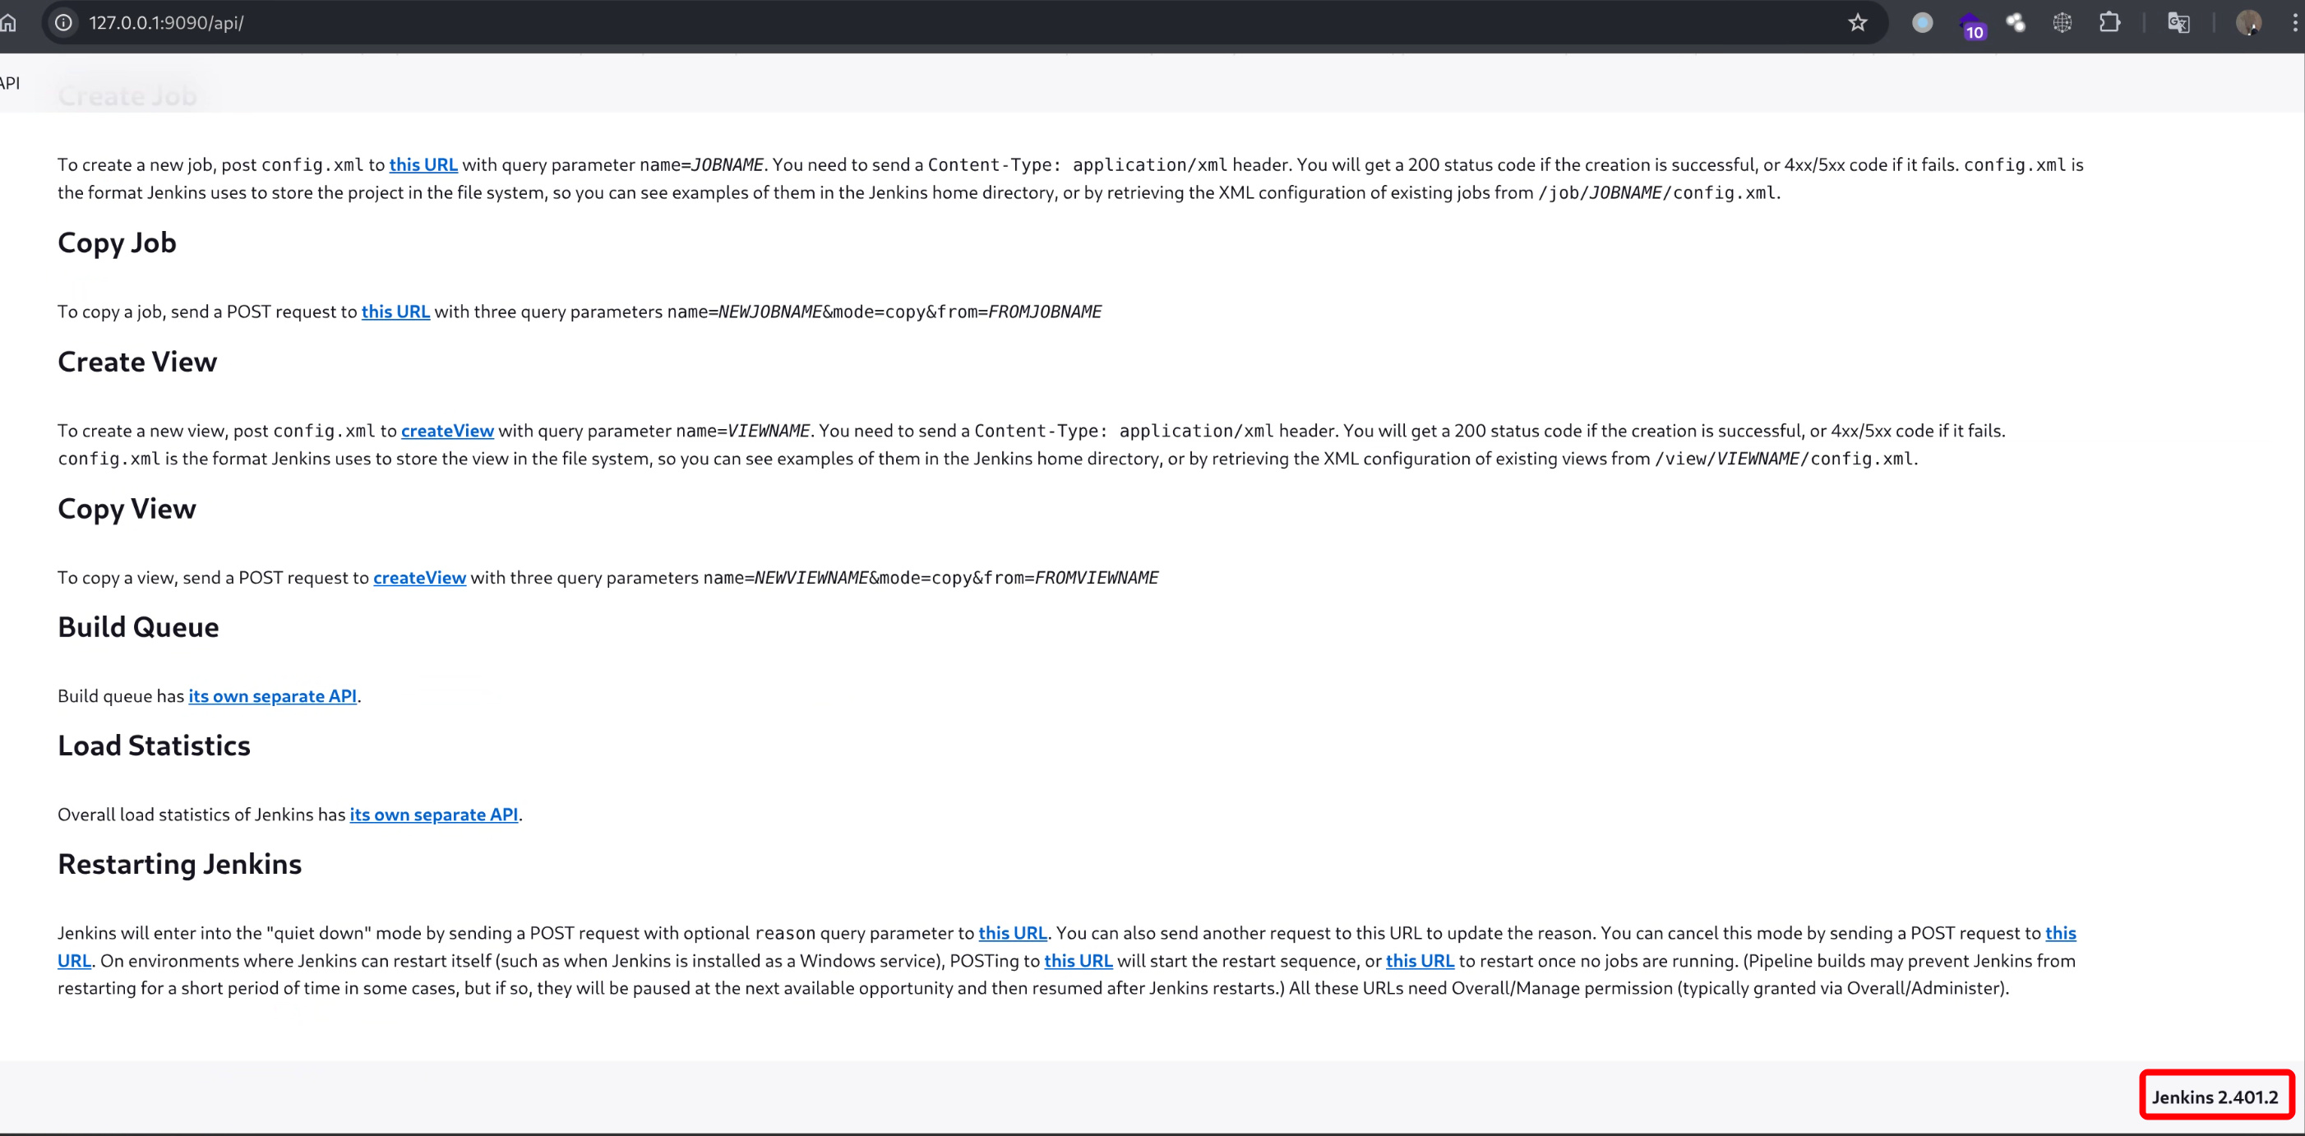The height and width of the screenshot is (1136, 2305).
Task: Click the globe network extension icon
Action: [x=2062, y=22]
